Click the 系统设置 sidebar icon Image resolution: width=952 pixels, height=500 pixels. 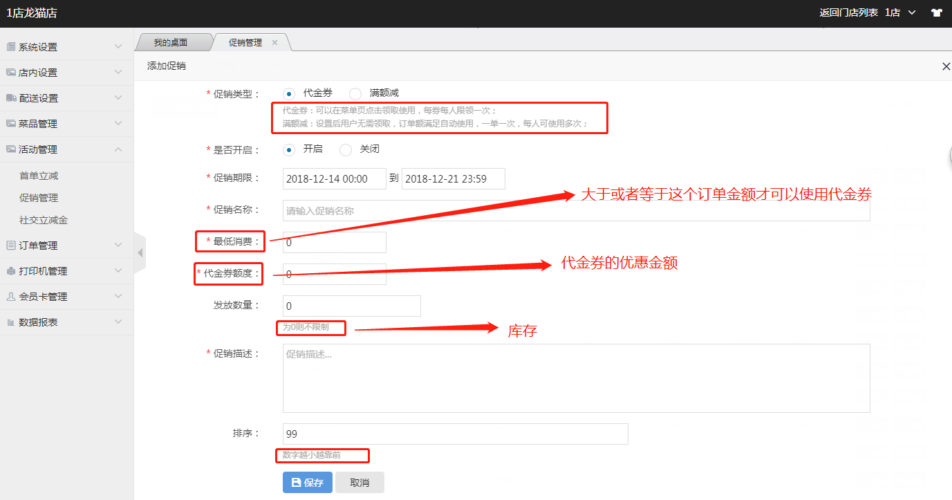pos(10,47)
